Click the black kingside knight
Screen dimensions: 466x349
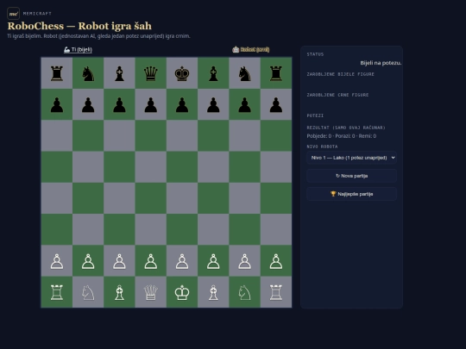click(244, 73)
